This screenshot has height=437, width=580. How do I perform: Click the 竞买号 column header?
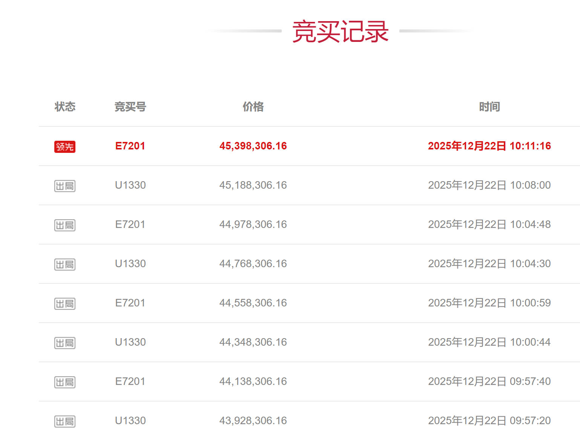click(130, 107)
